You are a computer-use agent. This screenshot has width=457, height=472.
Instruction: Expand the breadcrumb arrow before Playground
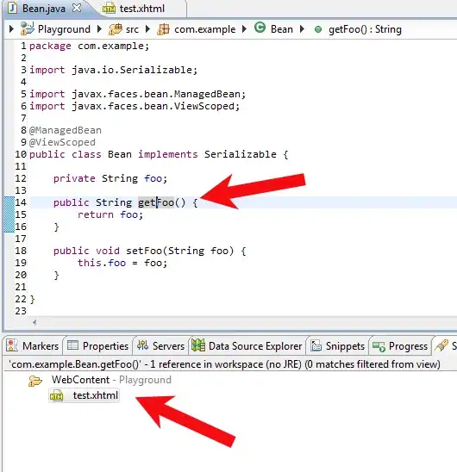(11, 29)
